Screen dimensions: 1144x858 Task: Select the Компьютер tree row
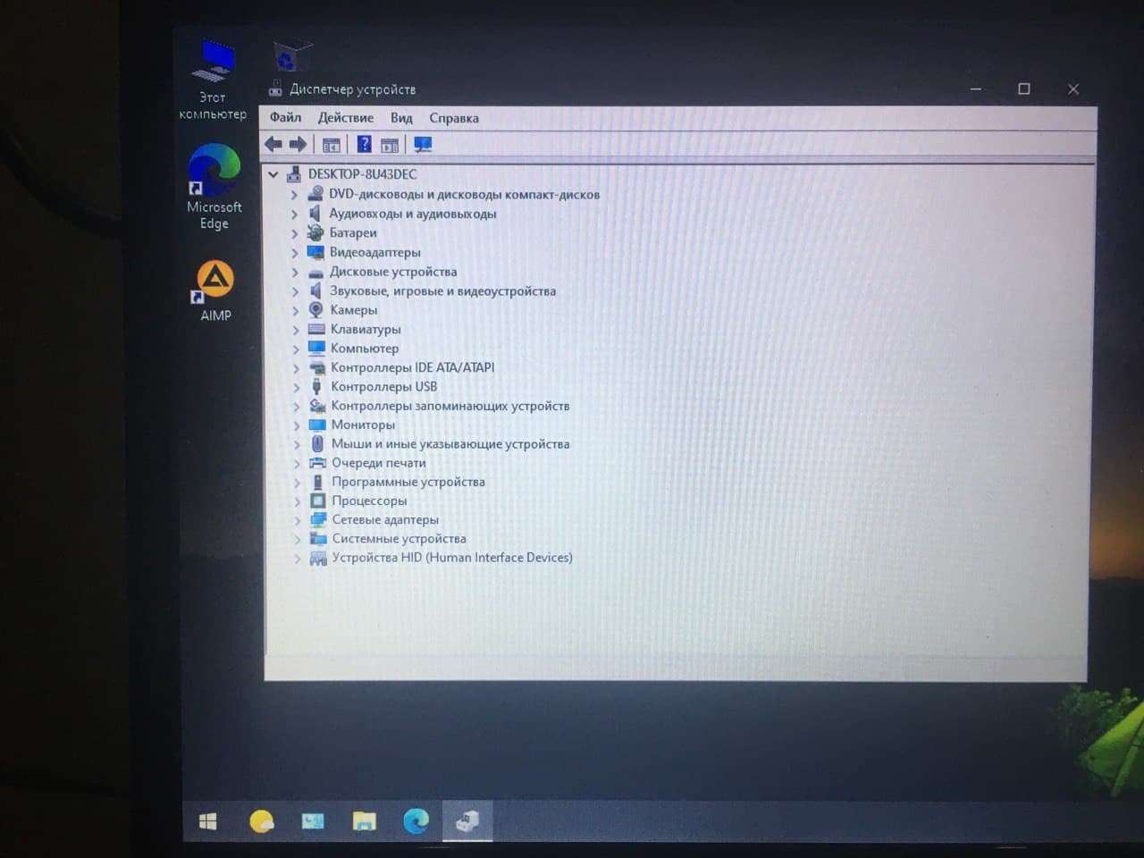(365, 348)
